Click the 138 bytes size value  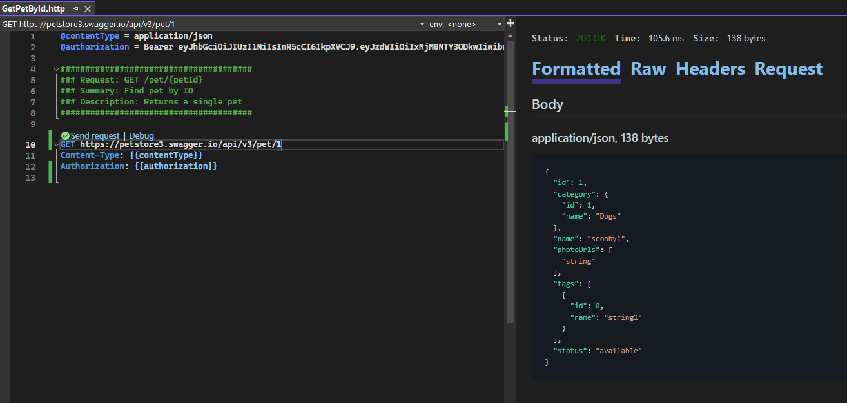746,38
